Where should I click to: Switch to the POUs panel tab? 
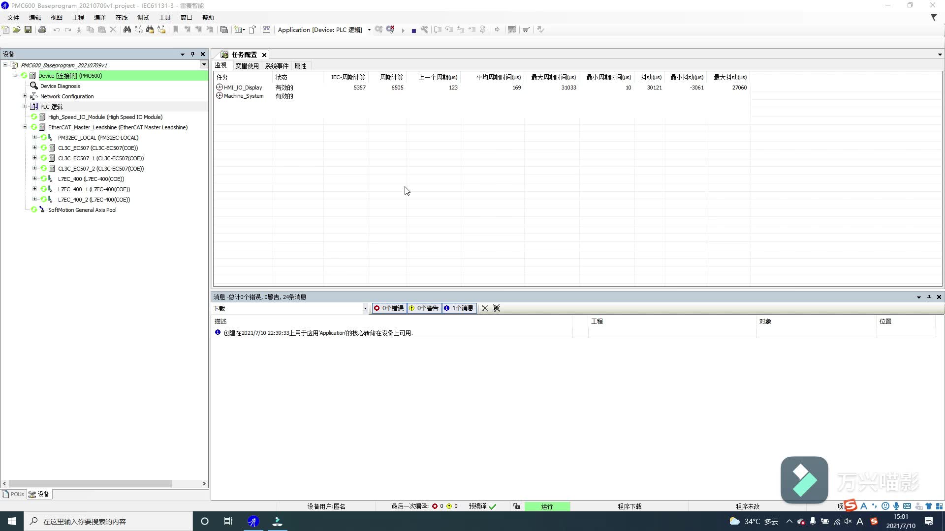(14, 494)
